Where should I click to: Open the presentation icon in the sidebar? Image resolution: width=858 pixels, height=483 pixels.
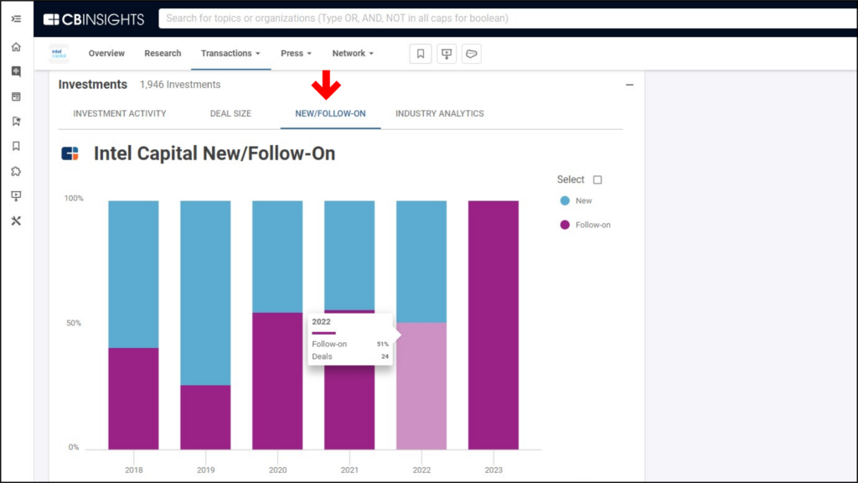click(x=17, y=196)
